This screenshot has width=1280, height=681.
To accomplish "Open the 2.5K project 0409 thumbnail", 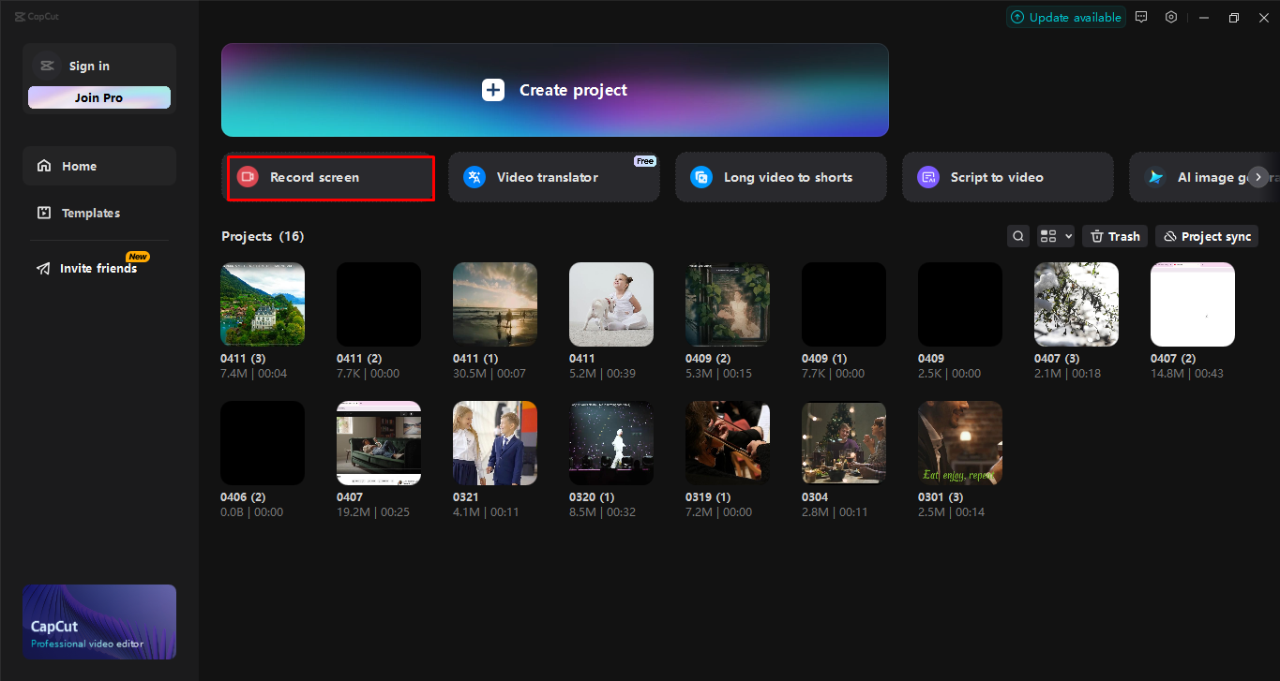I will (960, 304).
